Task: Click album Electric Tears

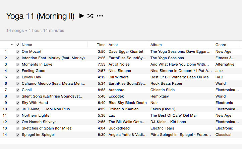Action: pyautogui.click(x=162, y=128)
